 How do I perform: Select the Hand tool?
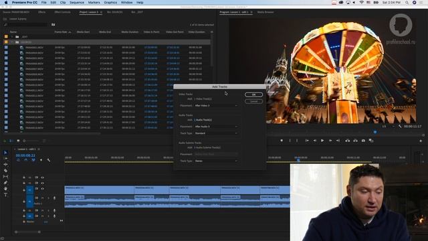tap(5, 189)
